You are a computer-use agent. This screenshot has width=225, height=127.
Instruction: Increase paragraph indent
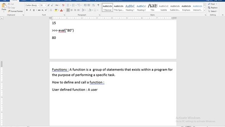pyautogui.click(x=89, y=5)
